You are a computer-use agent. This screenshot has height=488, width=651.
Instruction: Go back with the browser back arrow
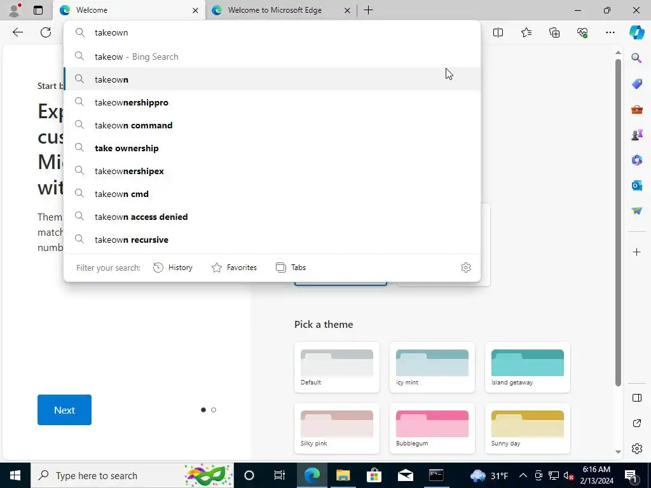click(17, 32)
